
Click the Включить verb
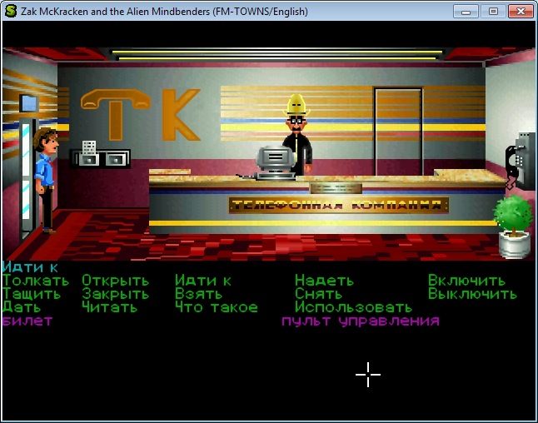click(466, 281)
